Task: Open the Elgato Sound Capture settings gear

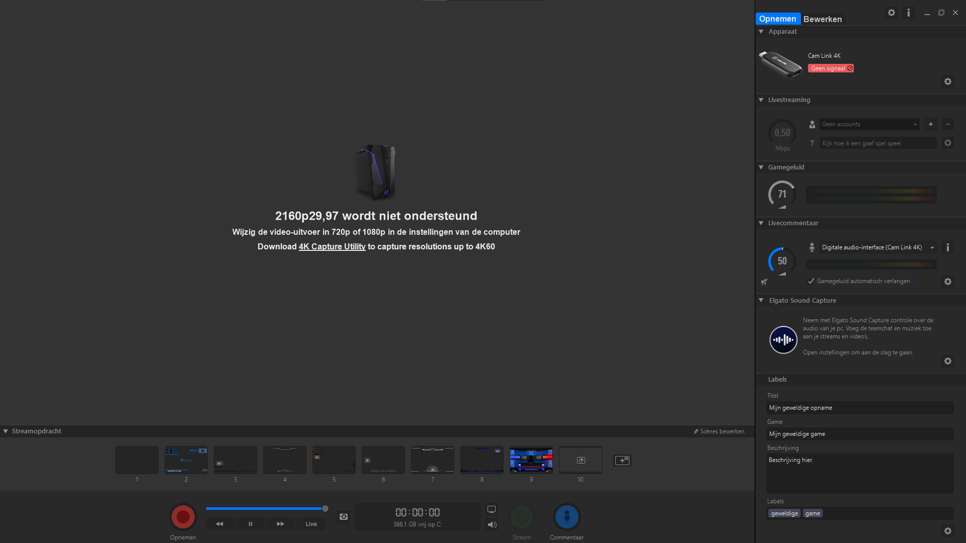Action: 948,361
